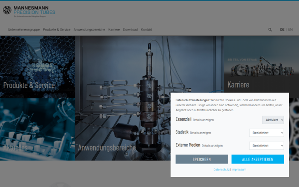Open the search magnifier icon

(x=270, y=29)
